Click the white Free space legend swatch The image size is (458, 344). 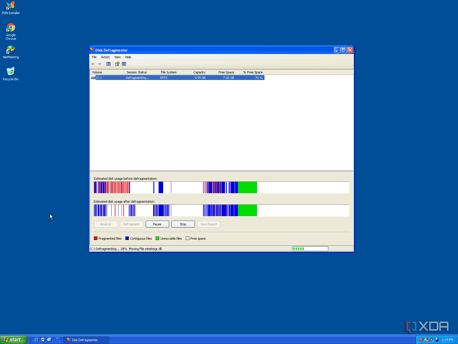coord(187,238)
